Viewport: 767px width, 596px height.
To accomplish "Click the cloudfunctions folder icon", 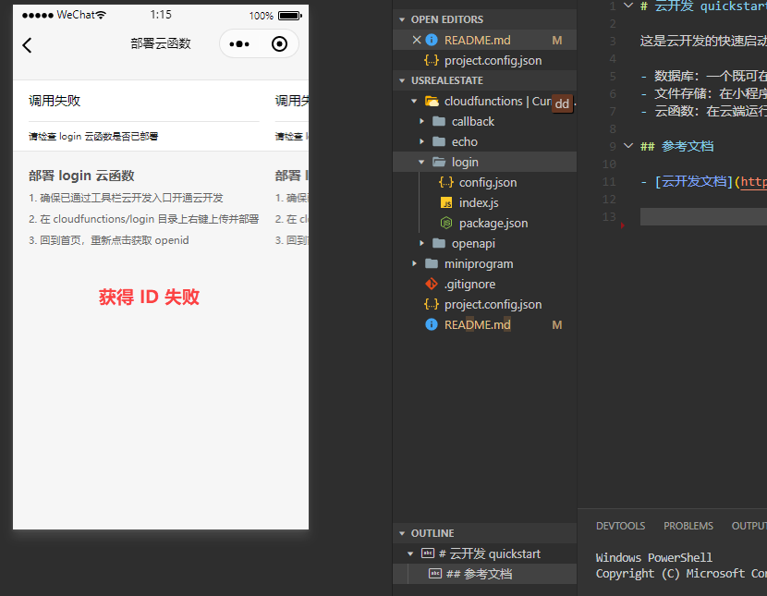I will tap(431, 101).
